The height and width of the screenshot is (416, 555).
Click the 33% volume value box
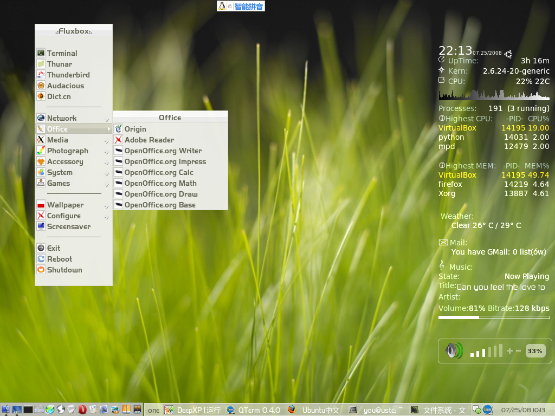pos(535,351)
